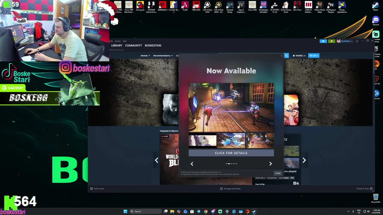Screen dimensions: 383x215
Task: Open the Help menu in Steam
Action: click(124, 41)
